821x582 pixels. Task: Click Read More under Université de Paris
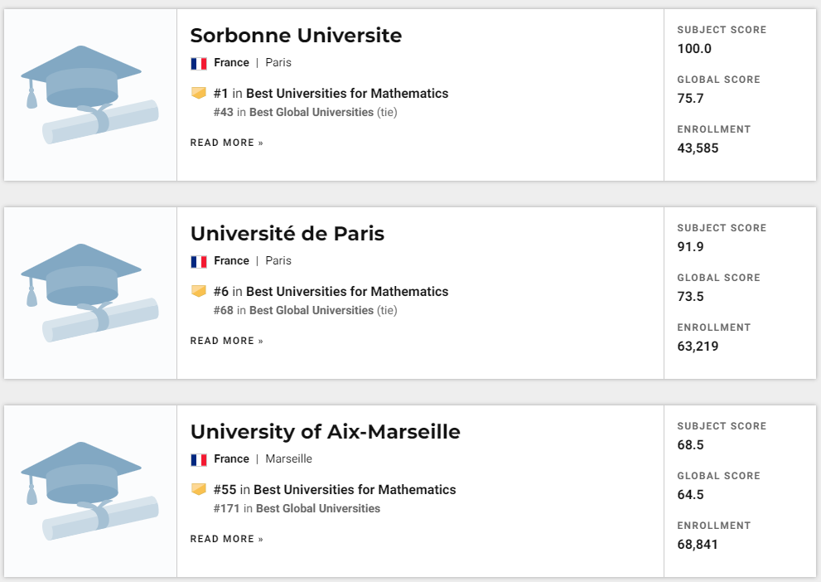pyautogui.click(x=227, y=341)
